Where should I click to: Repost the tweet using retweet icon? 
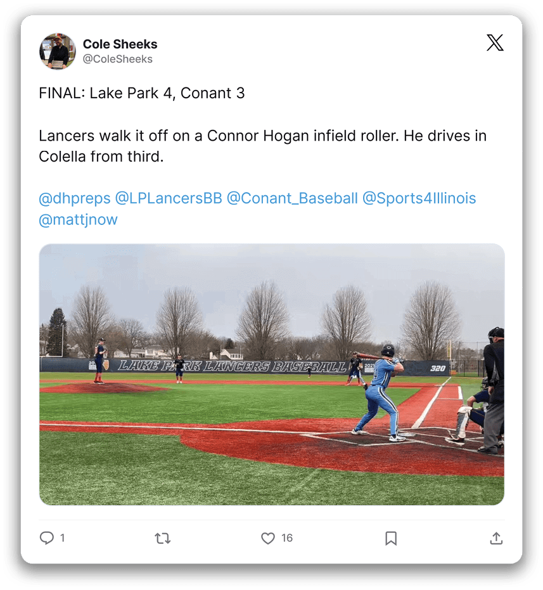click(x=163, y=539)
